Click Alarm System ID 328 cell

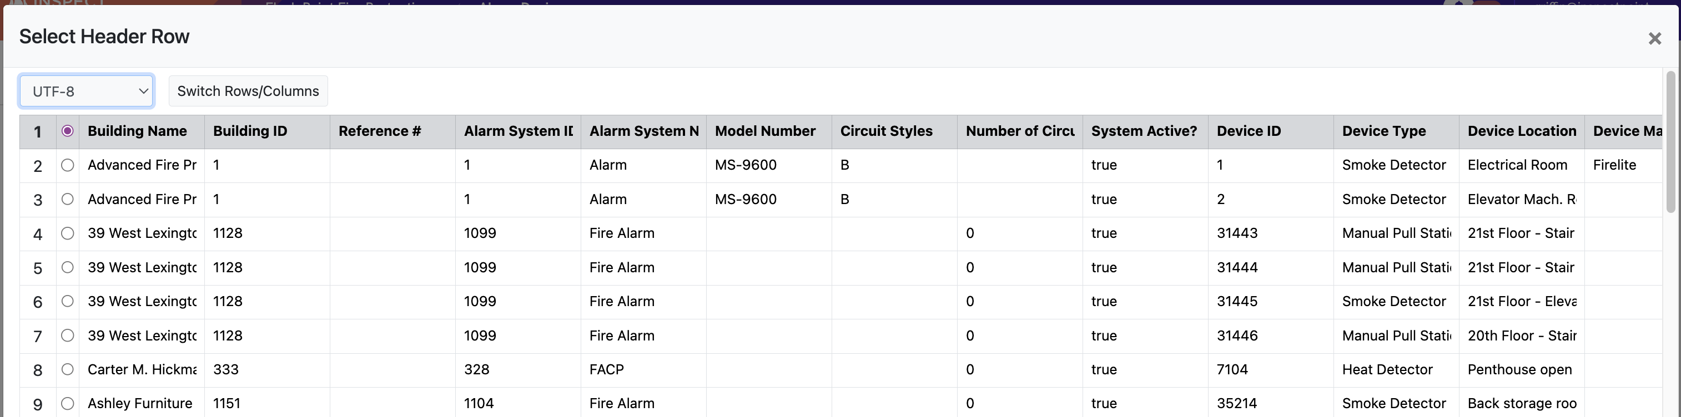[x=518, y=370]
